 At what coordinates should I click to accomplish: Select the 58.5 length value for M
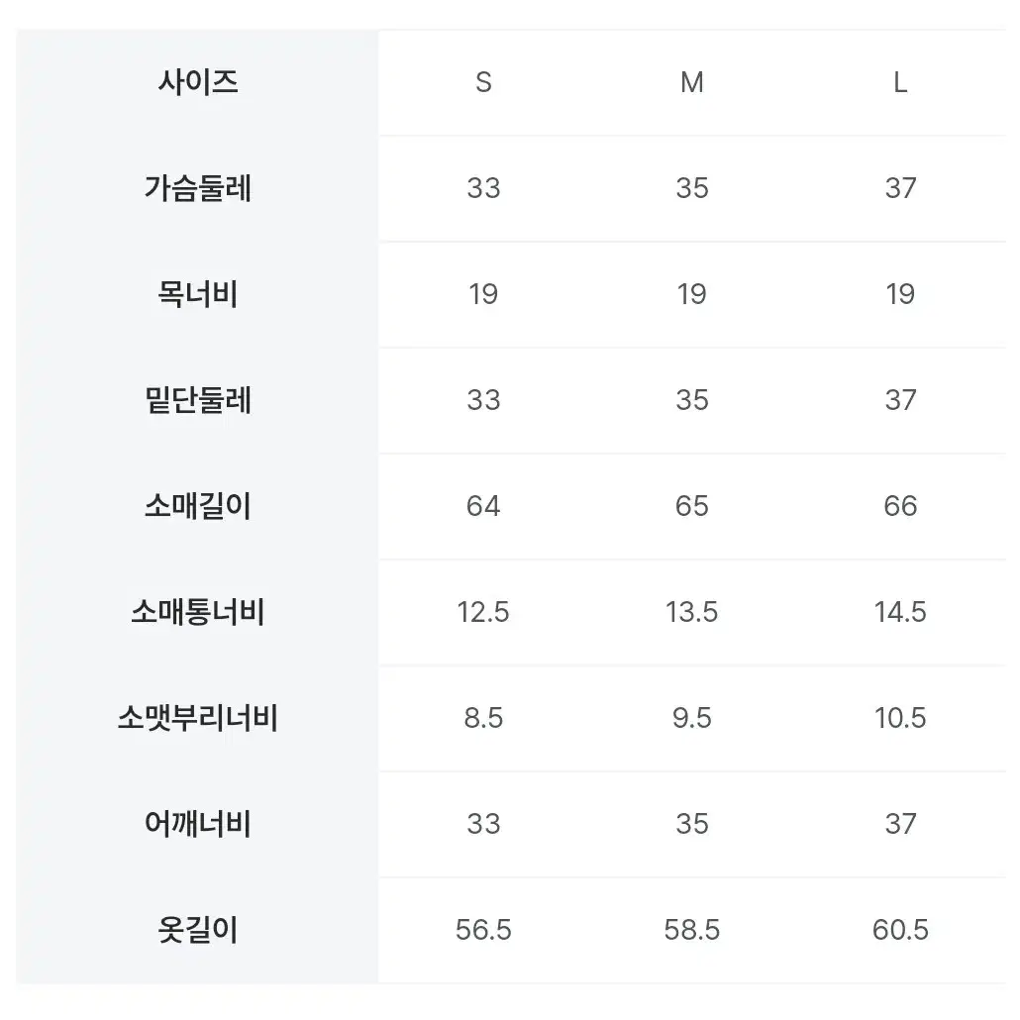(x=691, y=930)
